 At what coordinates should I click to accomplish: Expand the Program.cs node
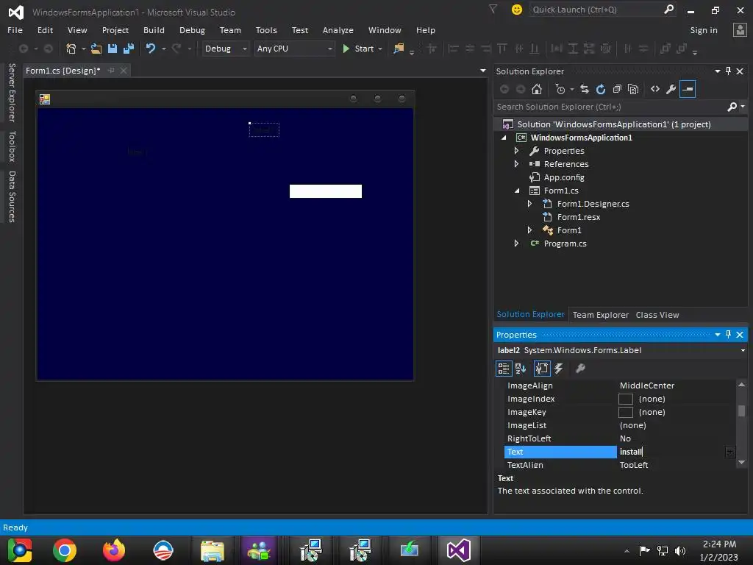click(x=517, y=244)
